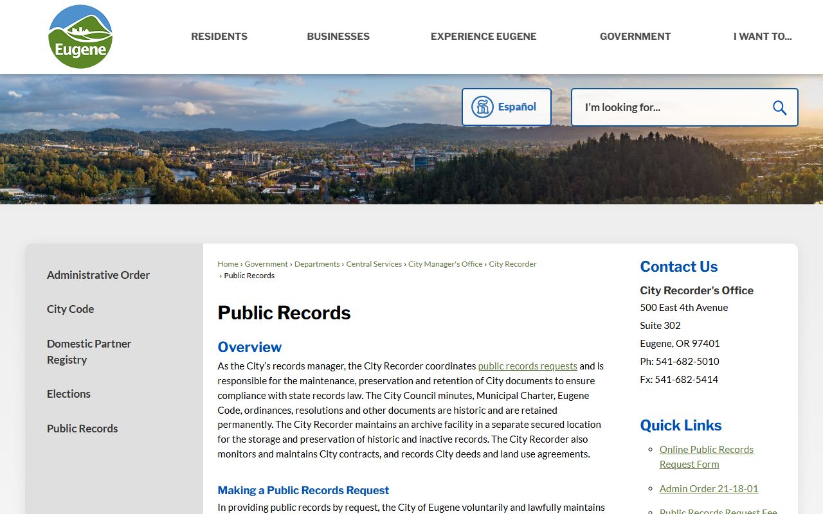Click the Eugene city logo
Screen dimensions: 823x514
point(80,37)
